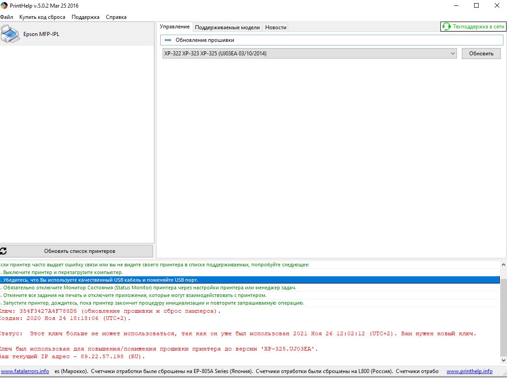
Task: Click the first green log line Если принтер часто
Action: 249,265
